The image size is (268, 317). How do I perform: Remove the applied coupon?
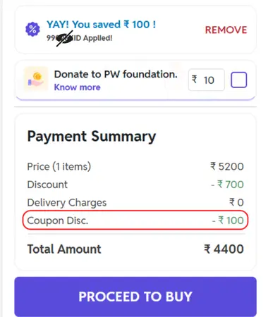[x=226, y=30]
